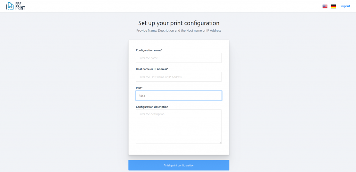356x172 pixels.
Task: Click the Configuration description label
Action: click(152, 107)
